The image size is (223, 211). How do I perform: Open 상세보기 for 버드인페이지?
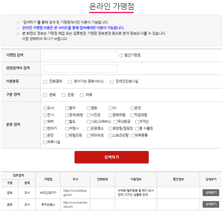click(x=211, y=193)
